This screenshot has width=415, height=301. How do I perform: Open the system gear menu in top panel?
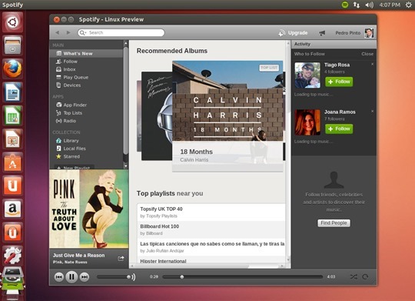[409, 5]
